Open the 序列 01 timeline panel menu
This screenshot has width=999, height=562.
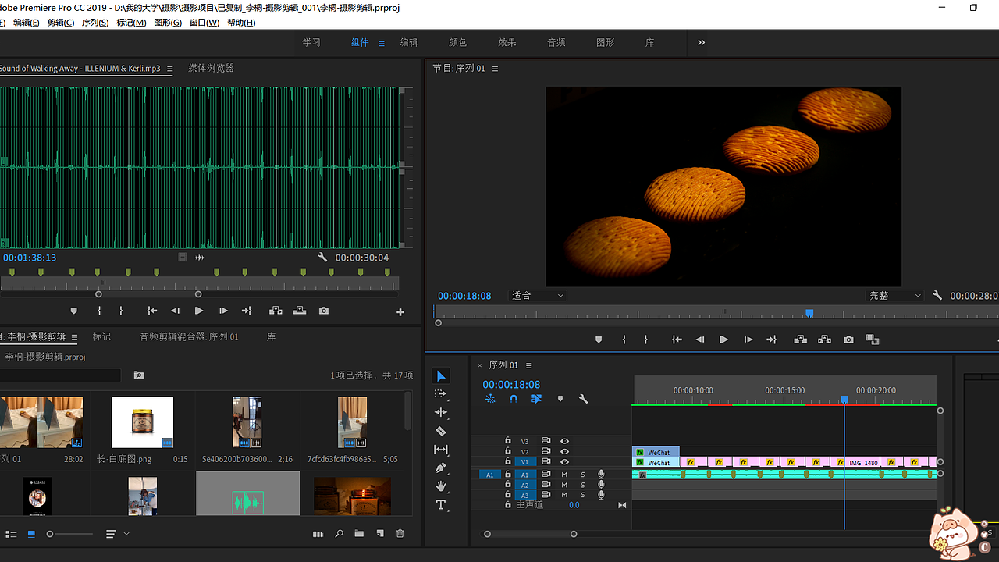point(528,365)
